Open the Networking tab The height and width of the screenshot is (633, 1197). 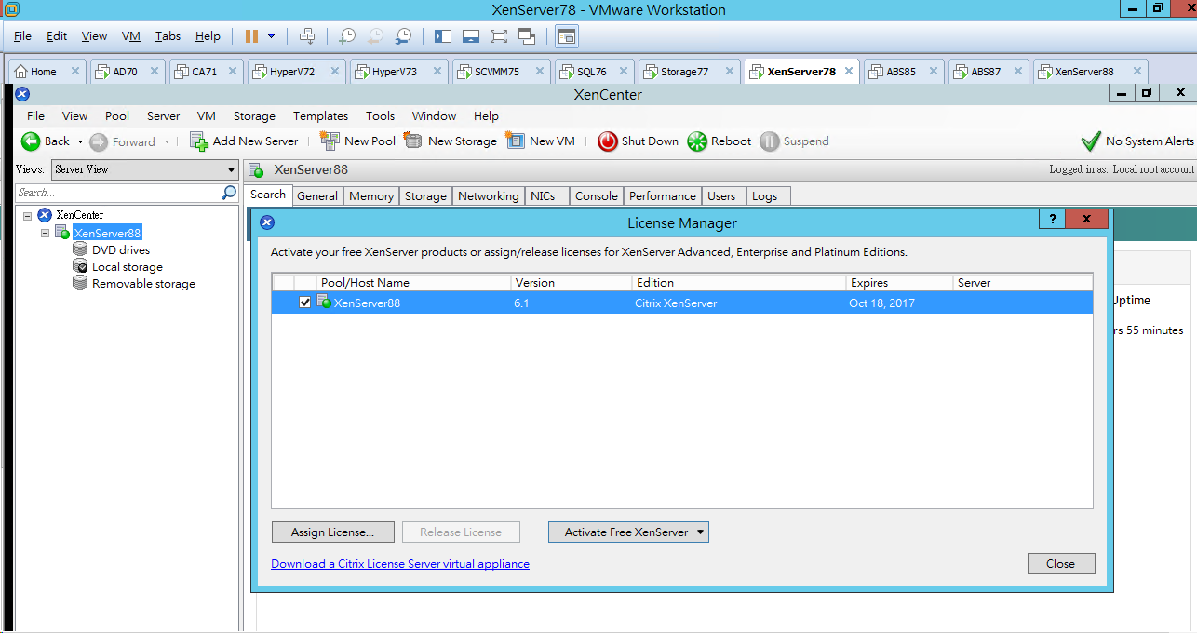[x=489, y=196]
